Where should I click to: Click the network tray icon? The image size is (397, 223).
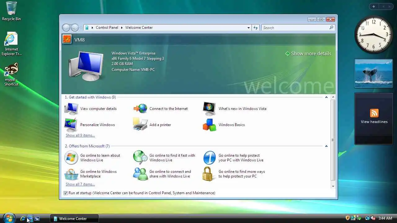[x=367, y=218]
